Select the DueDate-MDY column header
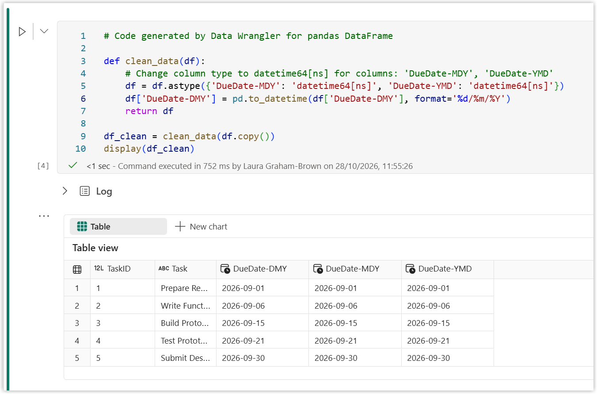Screen dimensions: 597x394 [x=355, y=269]
